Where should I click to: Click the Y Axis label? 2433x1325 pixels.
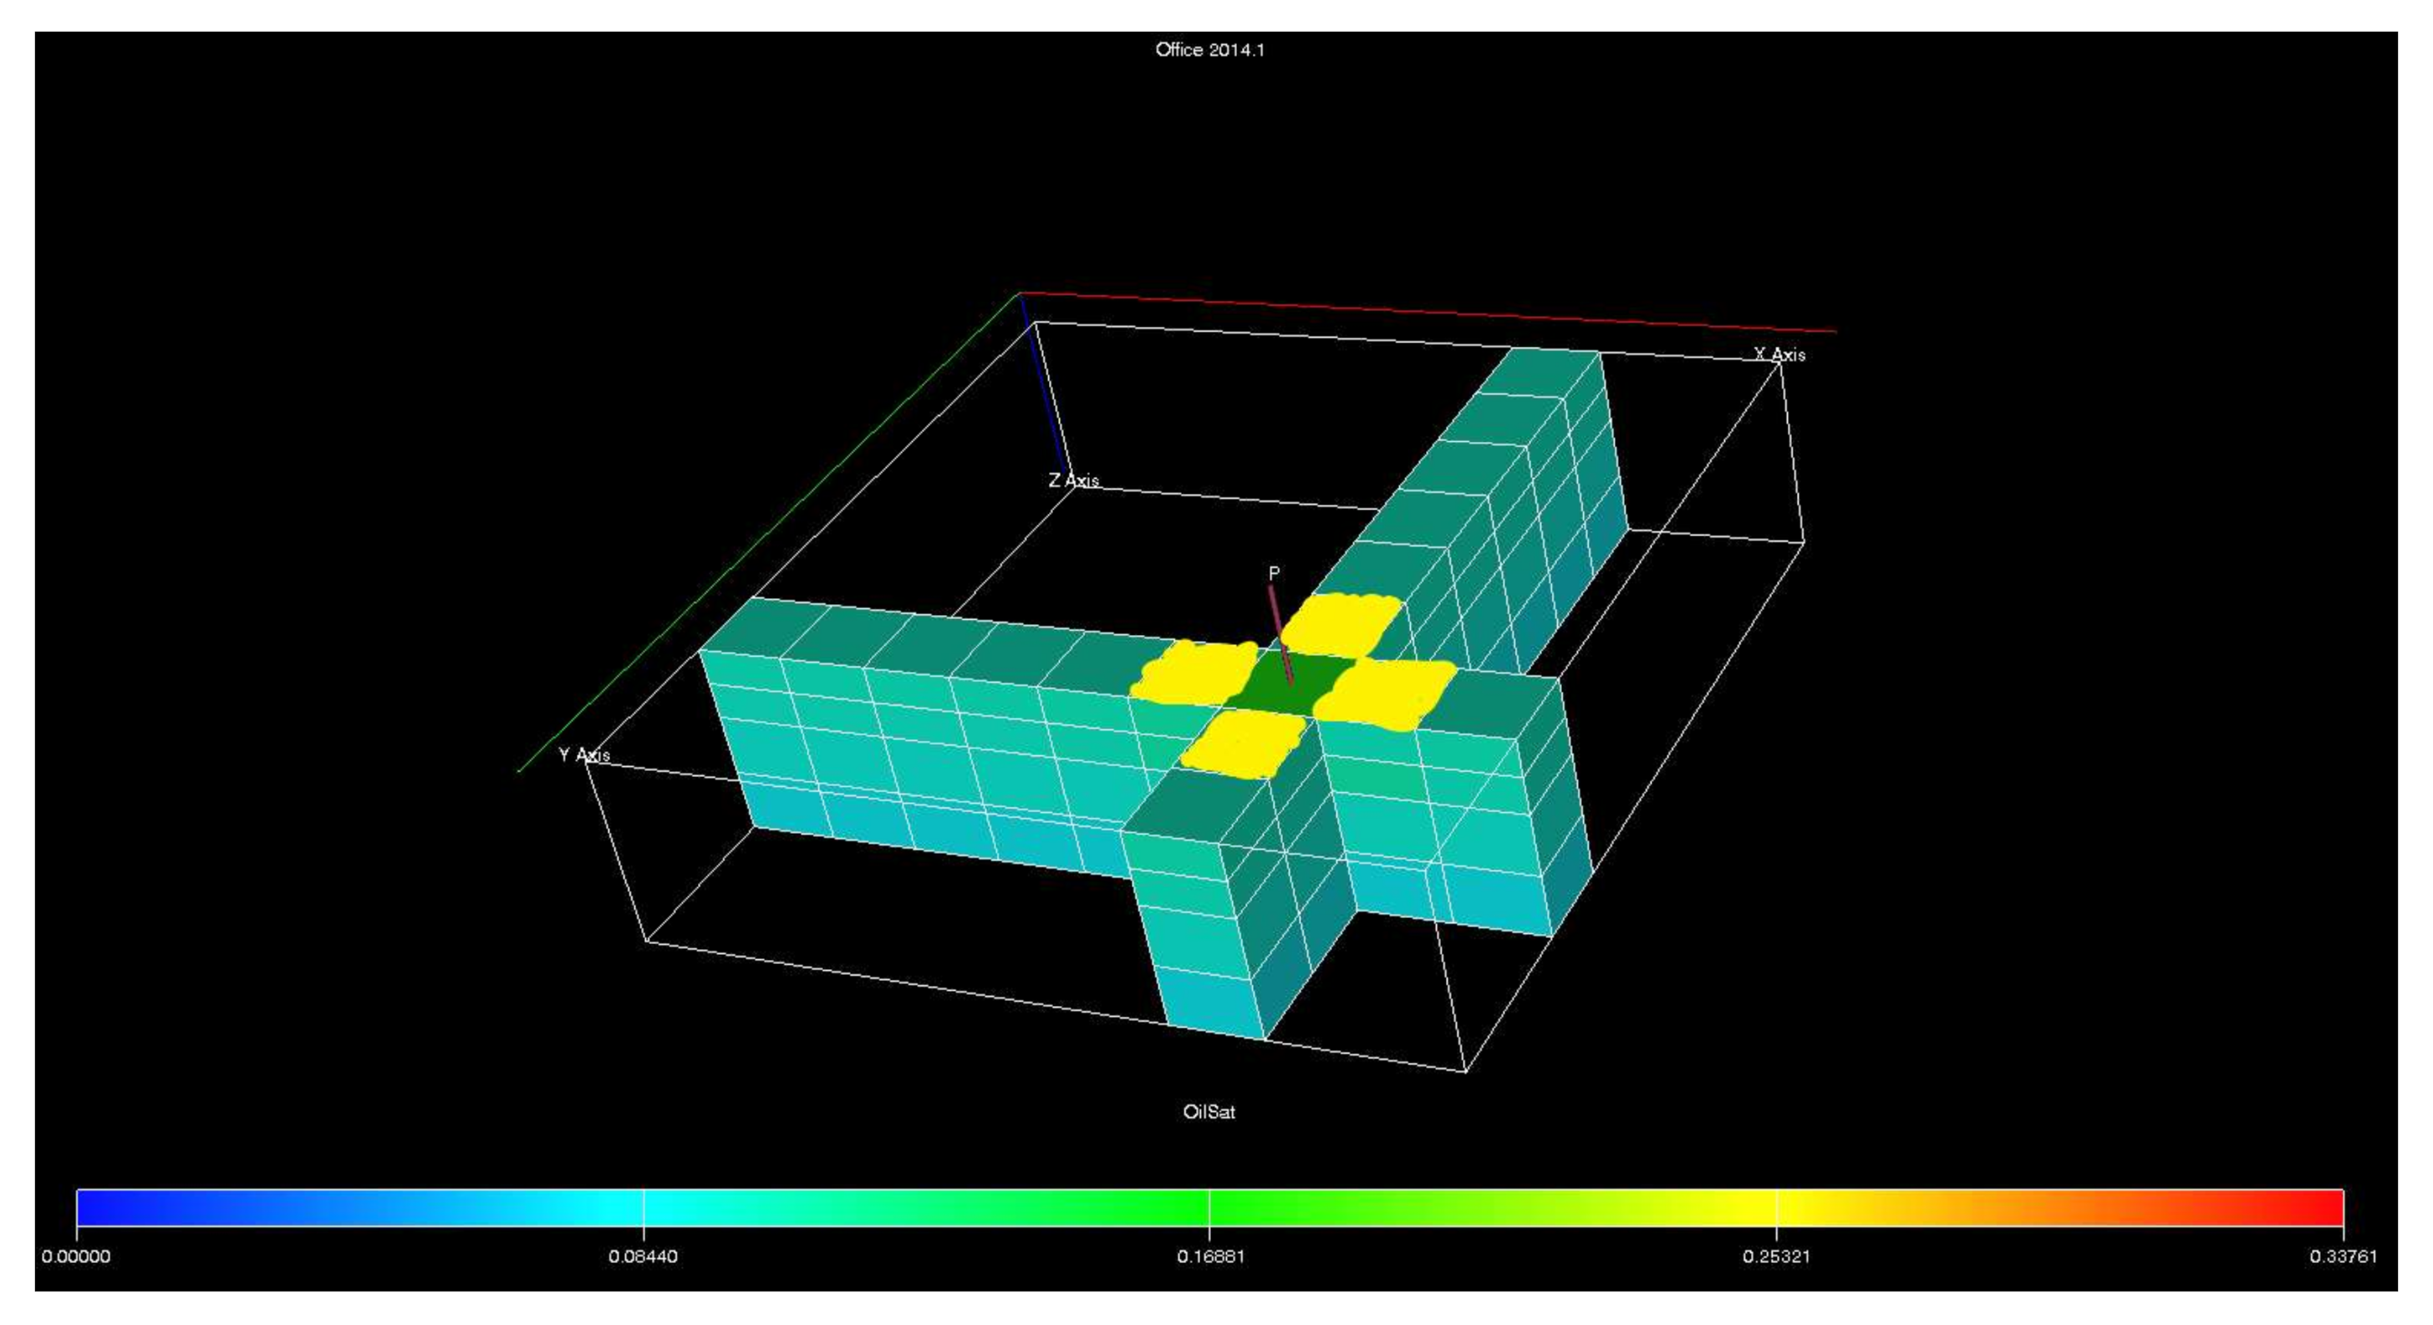coord(583,754)
